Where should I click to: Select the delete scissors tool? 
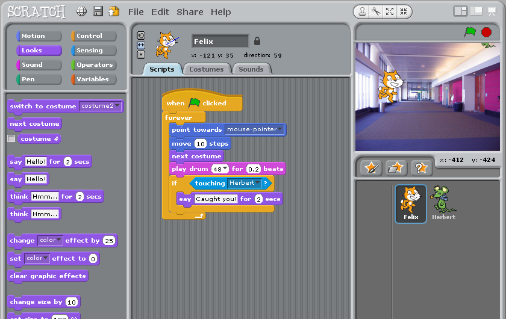tap(376, 12)
